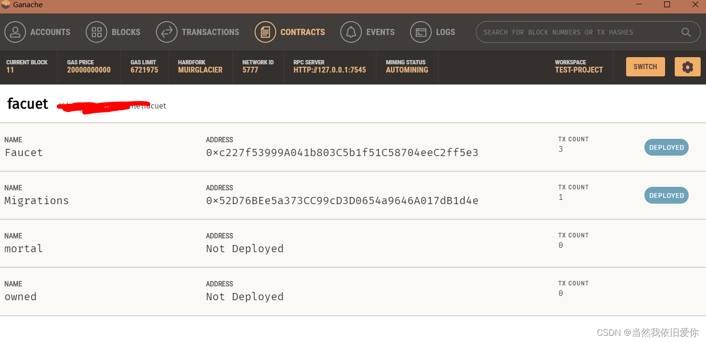Screen dimensions: 706x342
Task: Click the DEPLOYED badge for Faucet
Action: [667, 147]
